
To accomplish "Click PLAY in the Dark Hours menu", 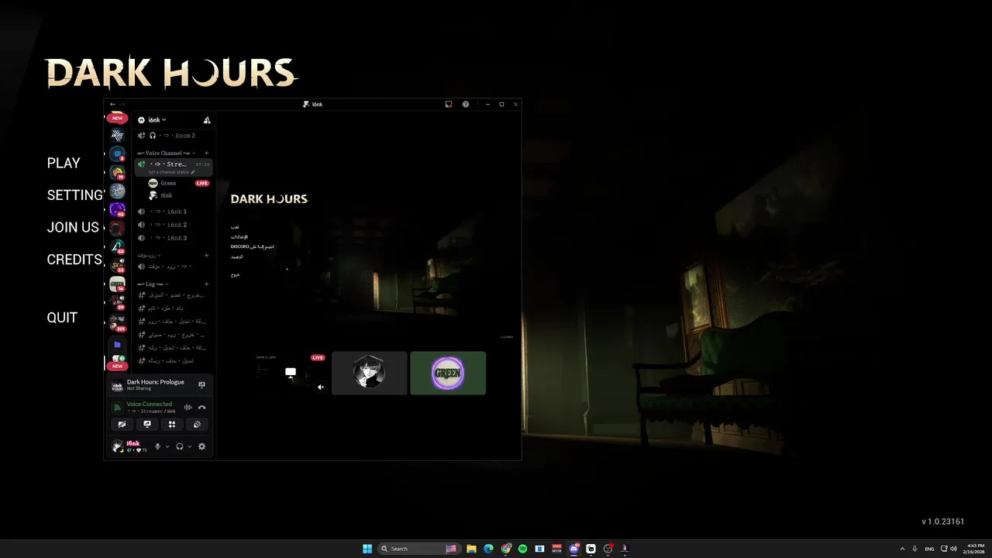I will 64,163.
